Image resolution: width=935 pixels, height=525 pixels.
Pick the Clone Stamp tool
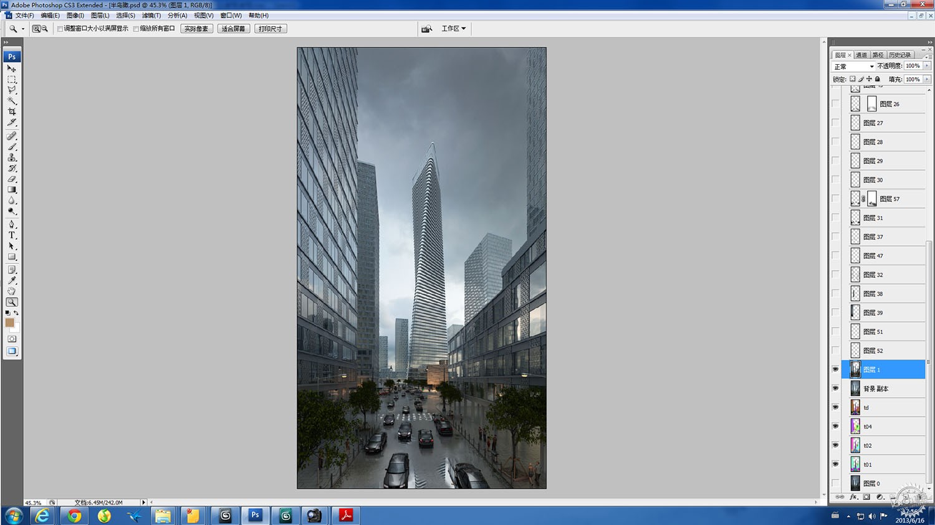tap(12, 157)
